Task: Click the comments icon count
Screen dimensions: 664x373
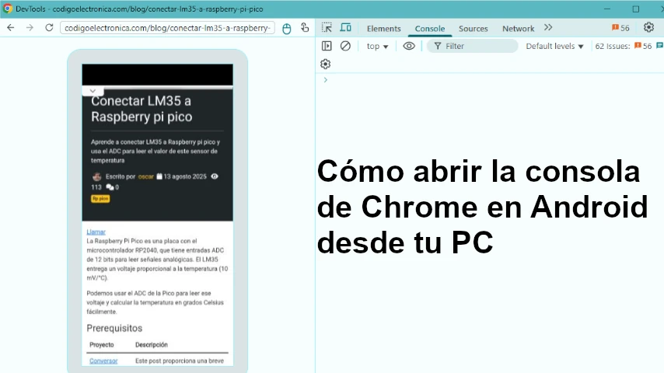Action: click(x=112, y=187)
